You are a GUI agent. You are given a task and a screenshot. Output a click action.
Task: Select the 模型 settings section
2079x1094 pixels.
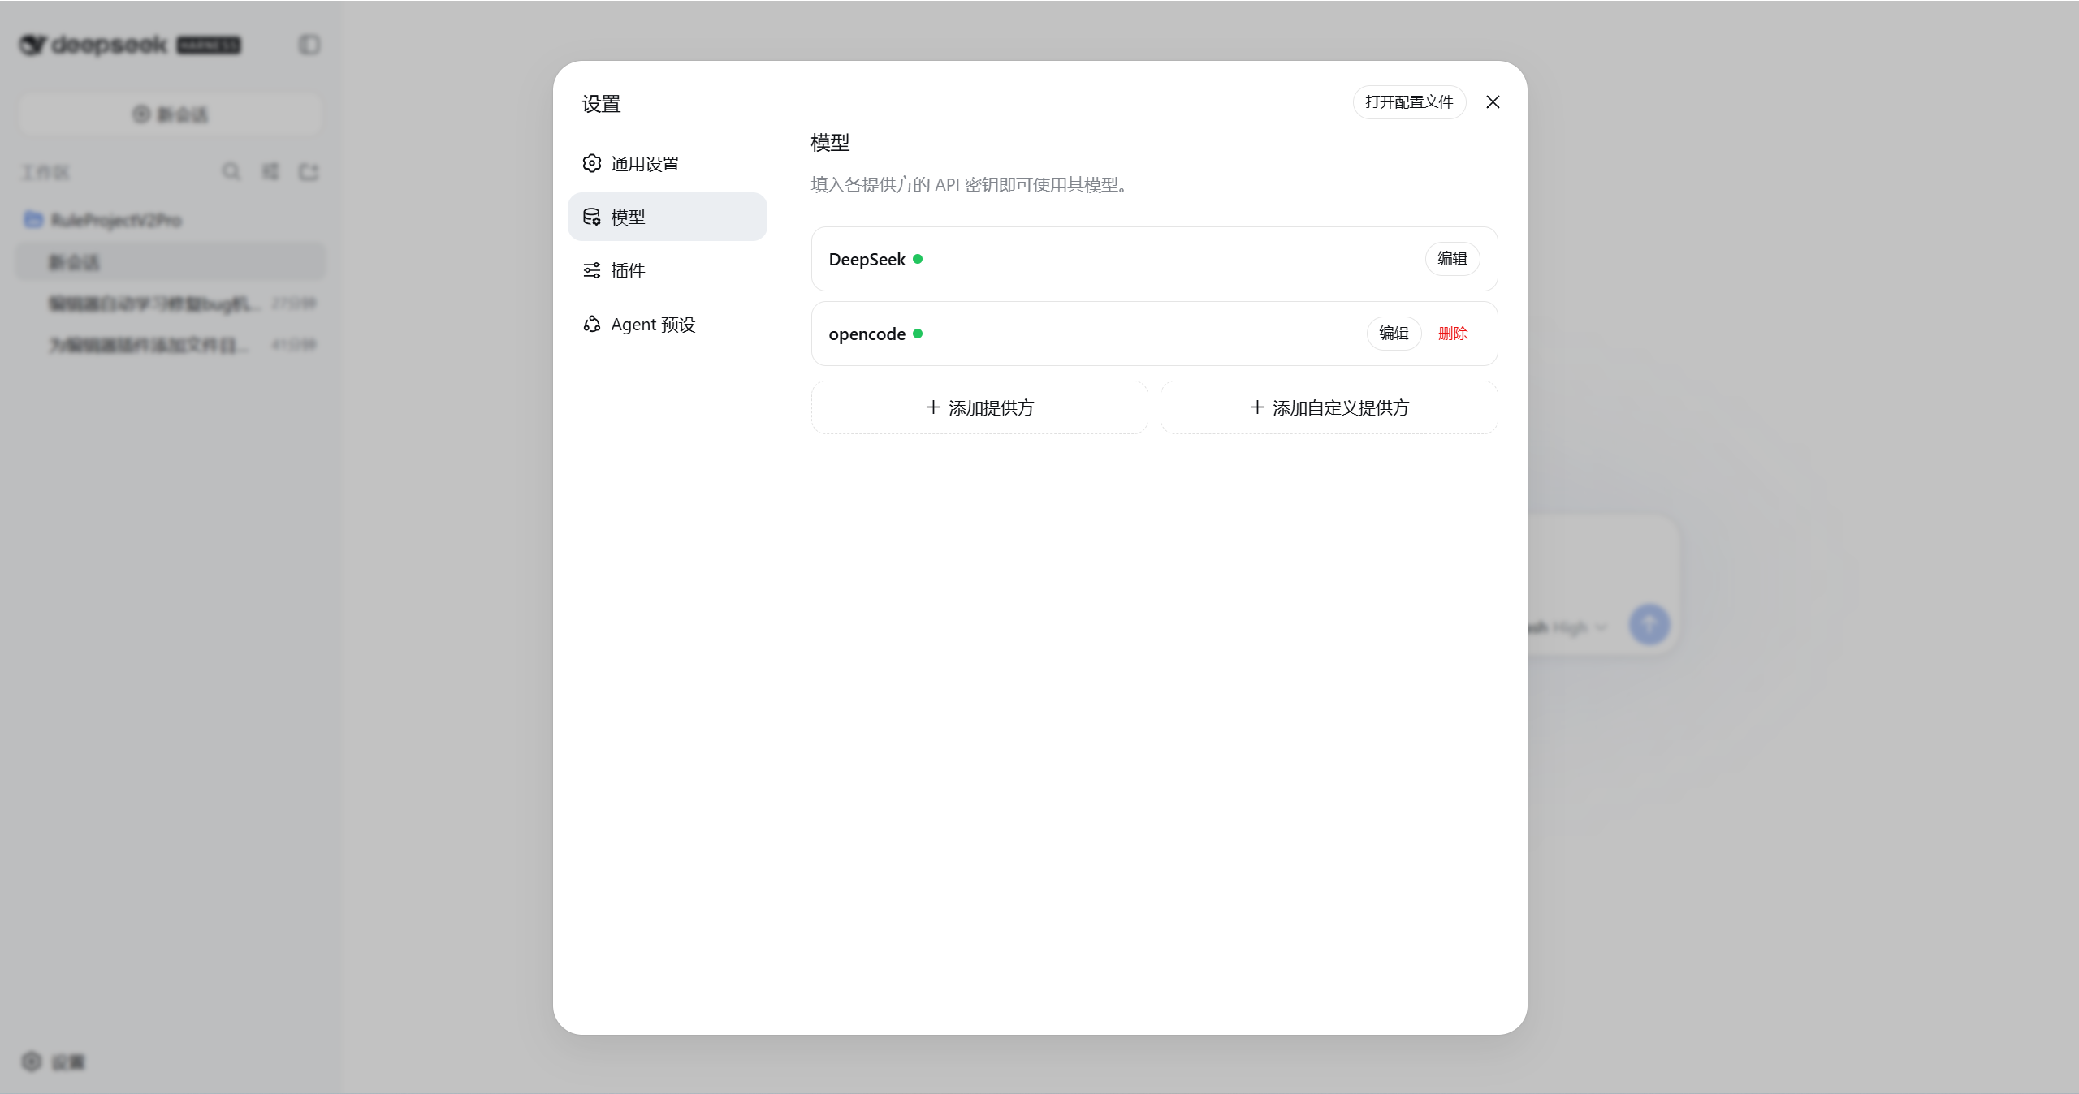click(667, 217)
